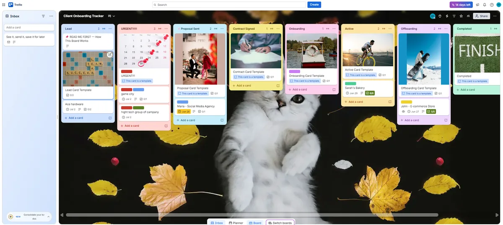Open the Inbox panel three-dot menu
The image size is (503, 225).
pyautogui.click(x=51, y=16)
